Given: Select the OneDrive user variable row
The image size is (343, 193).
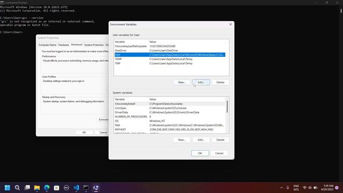Looking at the screenshot, I should 170,50.
